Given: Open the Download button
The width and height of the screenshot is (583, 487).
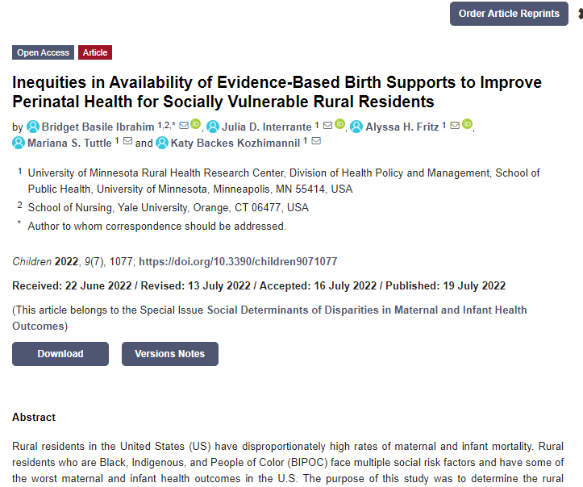Looking at the screenshot, I should [60, 354].
